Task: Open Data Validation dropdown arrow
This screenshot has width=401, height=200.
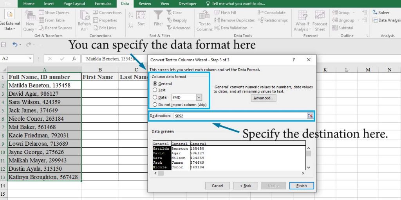Action: coord(251,28)
